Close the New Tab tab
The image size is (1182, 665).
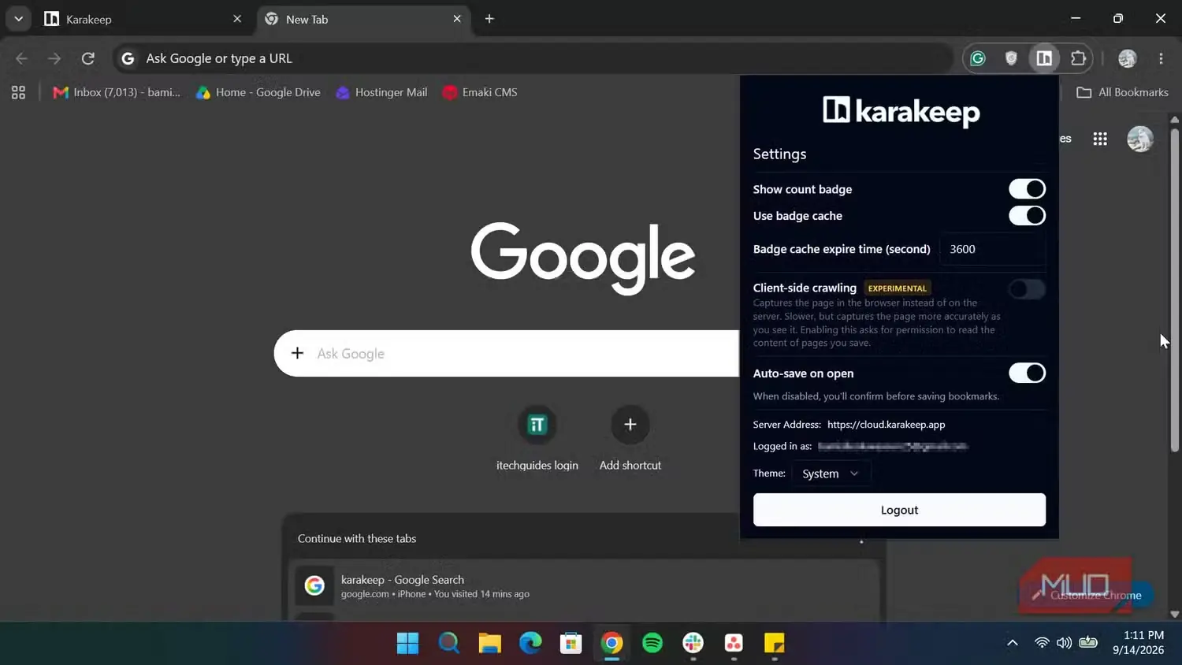457,19
